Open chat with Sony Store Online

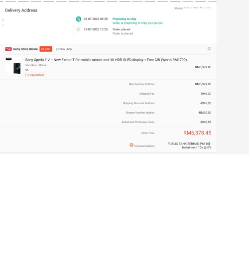pyautogui.click(x=46, y=49)
